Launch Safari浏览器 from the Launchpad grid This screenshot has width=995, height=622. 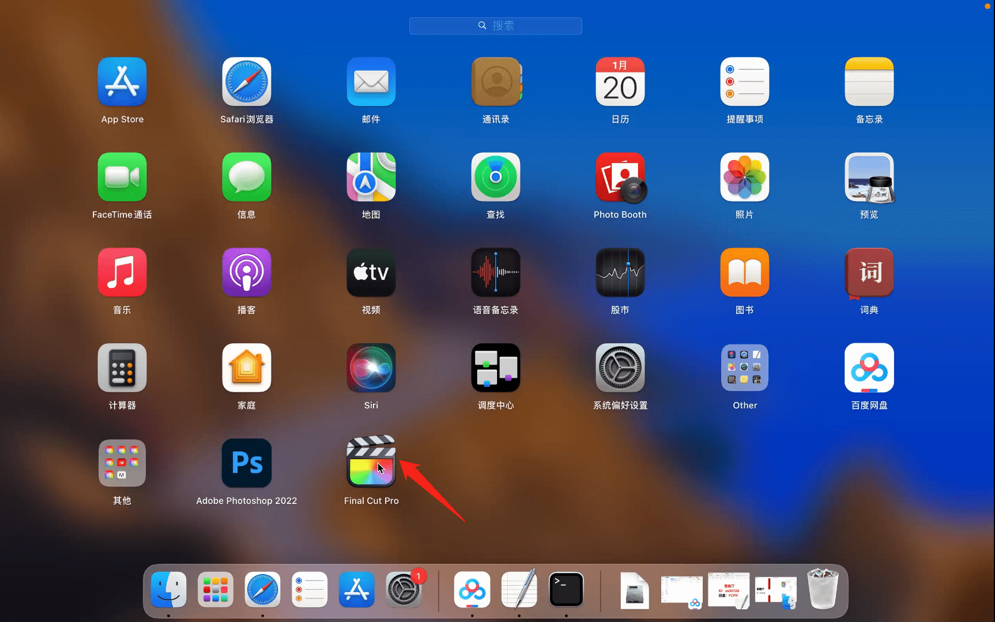(x=247, y=82)
